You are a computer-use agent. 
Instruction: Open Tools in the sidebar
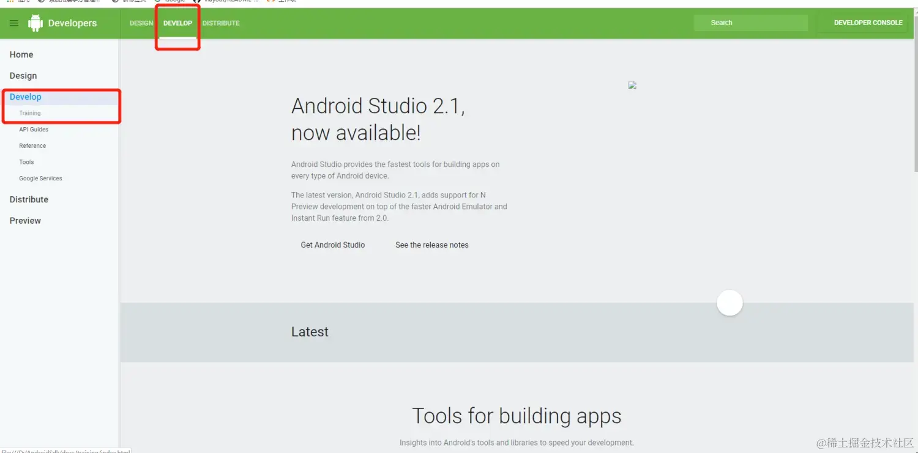point(26,162)
